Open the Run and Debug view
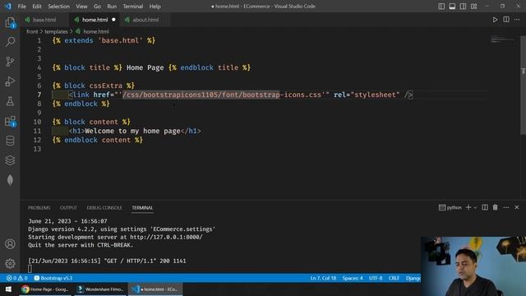The image size is (526, 296). click(10, 81)
